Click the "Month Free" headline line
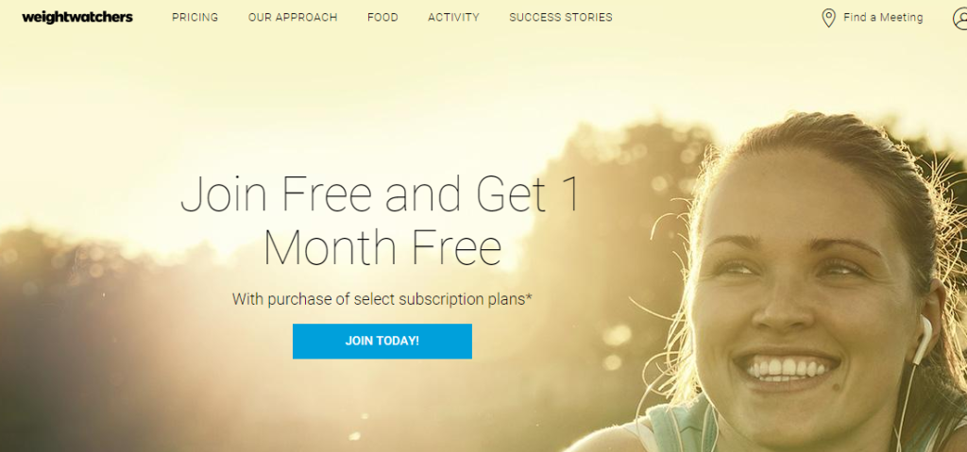The height and width of the screenshot is (452, 967). [382, 248]
